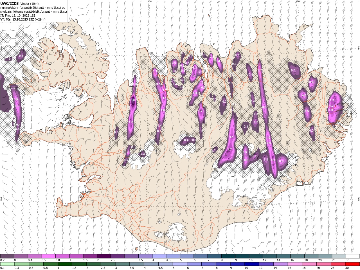
Task: Click the '3.6' precipitation value on the map
Action: pyautogui.click(x=133, y=100)
